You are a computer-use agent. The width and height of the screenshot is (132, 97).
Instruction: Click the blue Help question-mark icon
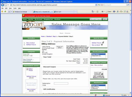pyautogui.click(x=114, y=11)
